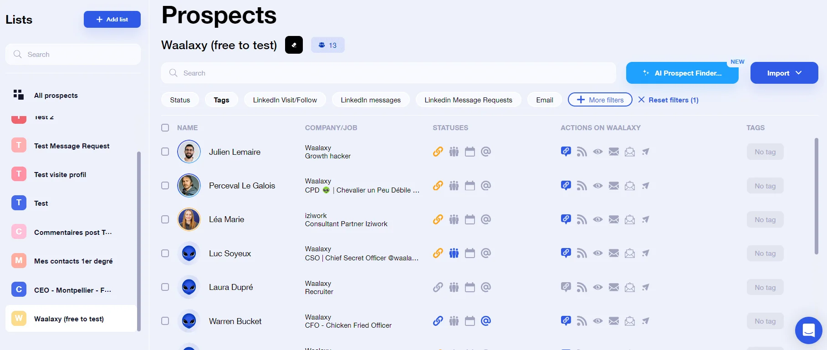Open Perceval Le Galois No tag button
Image resolution: width=827 pixels, height=350 pixels.
765,186
